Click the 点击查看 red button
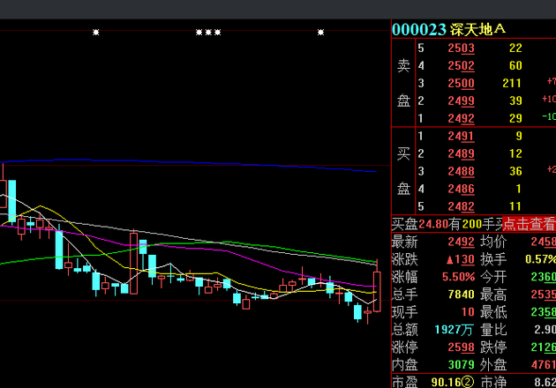The width and height of the screenshot is (556, 388). pyautogui.click(x=529, y=224)
